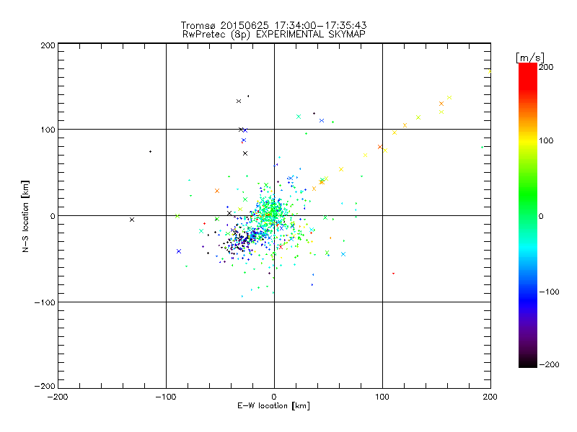Screen dimensions: 577x432
Task: Pick the black bottom of the colorbar
Action: tap(527, 364)
